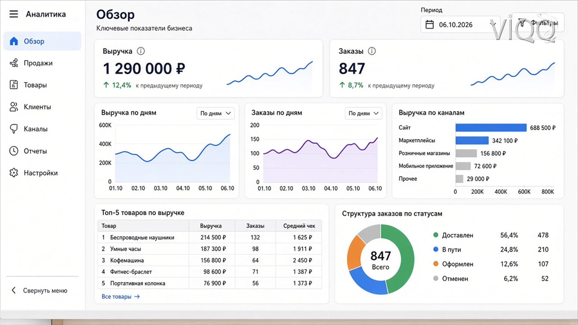The height and width of the screenshot is (325, 578).
Task: Click the 688 500 ₽ channel value
Action: pos(542,128)
